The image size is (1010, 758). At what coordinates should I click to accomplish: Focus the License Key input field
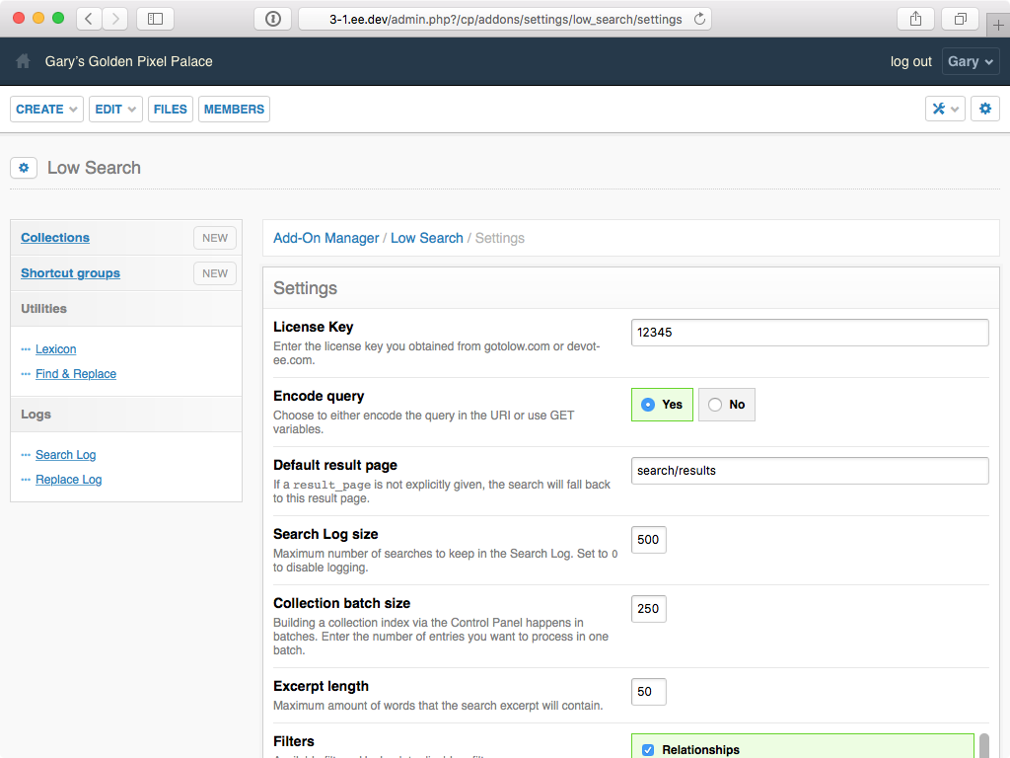(810, 333)
